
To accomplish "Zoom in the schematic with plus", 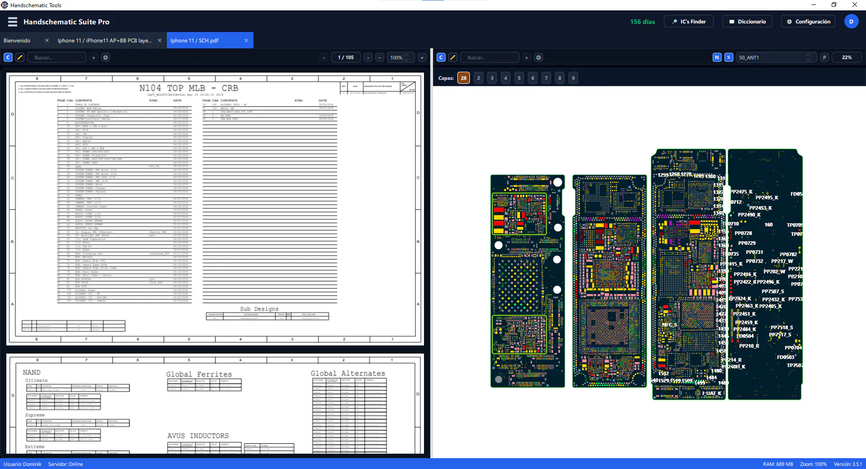I will click(422, 57).
